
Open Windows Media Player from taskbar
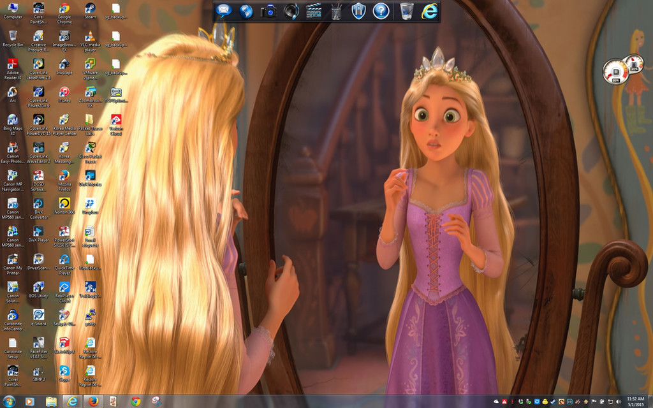29,402
